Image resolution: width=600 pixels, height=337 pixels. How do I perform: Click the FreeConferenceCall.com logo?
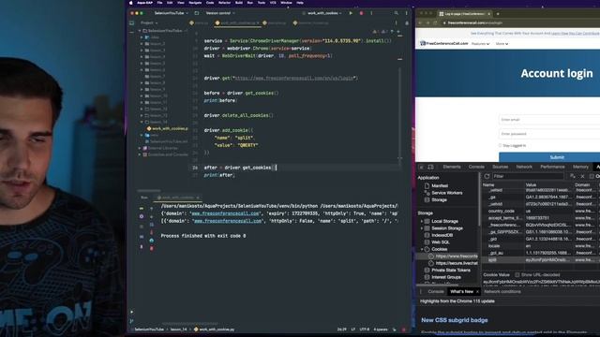pos(443,44)
